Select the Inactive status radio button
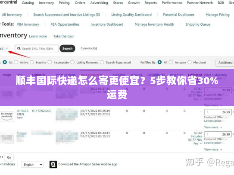The image size is (234, 175). tap(32, 62)
